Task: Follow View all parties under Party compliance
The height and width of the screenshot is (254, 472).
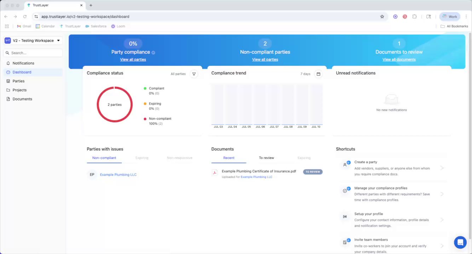Action: click(x=133, y=60)
